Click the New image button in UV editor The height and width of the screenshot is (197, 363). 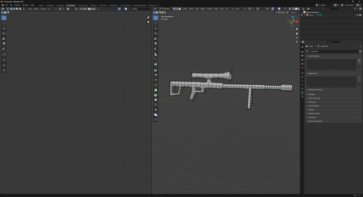click(x=84, y=9)
